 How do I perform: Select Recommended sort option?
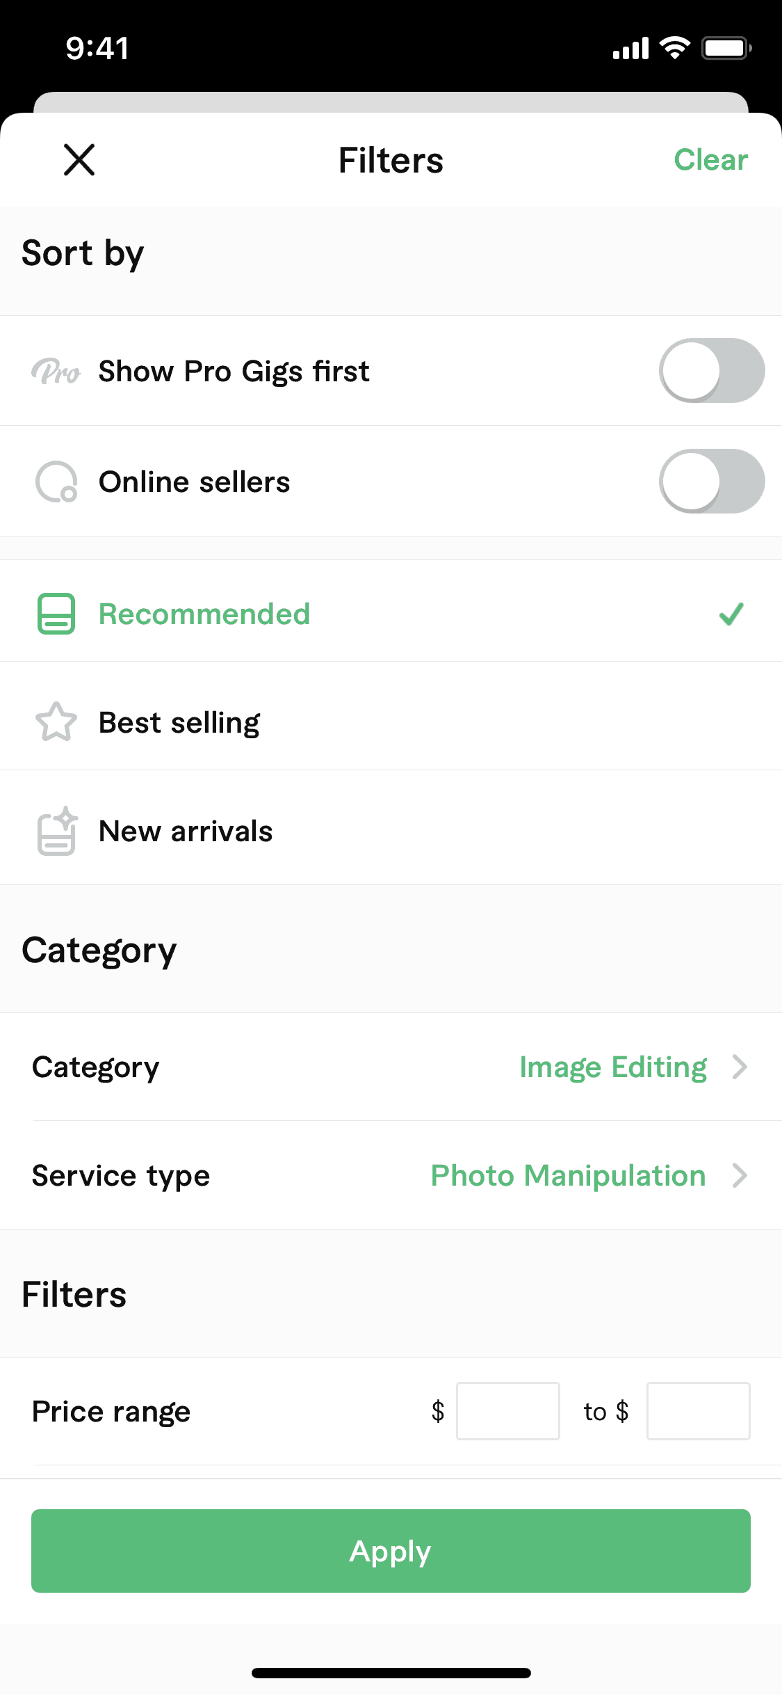[x=204, y=614]
